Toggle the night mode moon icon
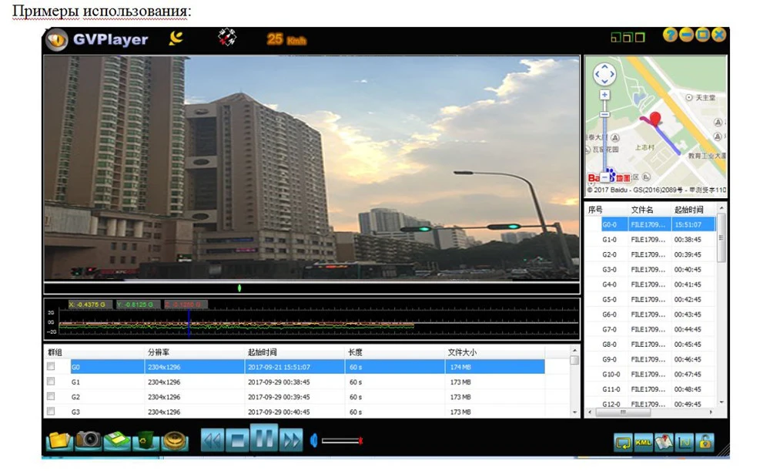Screen dimensions: 770x471 [x=176, y=38]
